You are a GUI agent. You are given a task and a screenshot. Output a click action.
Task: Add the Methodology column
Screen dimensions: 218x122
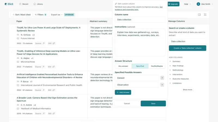pos(176,70)
